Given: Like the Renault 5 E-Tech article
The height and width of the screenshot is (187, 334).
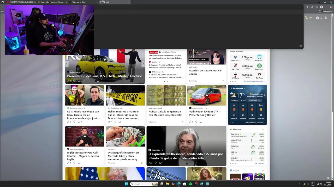Looking at the screenshot, I should (69, 81).
